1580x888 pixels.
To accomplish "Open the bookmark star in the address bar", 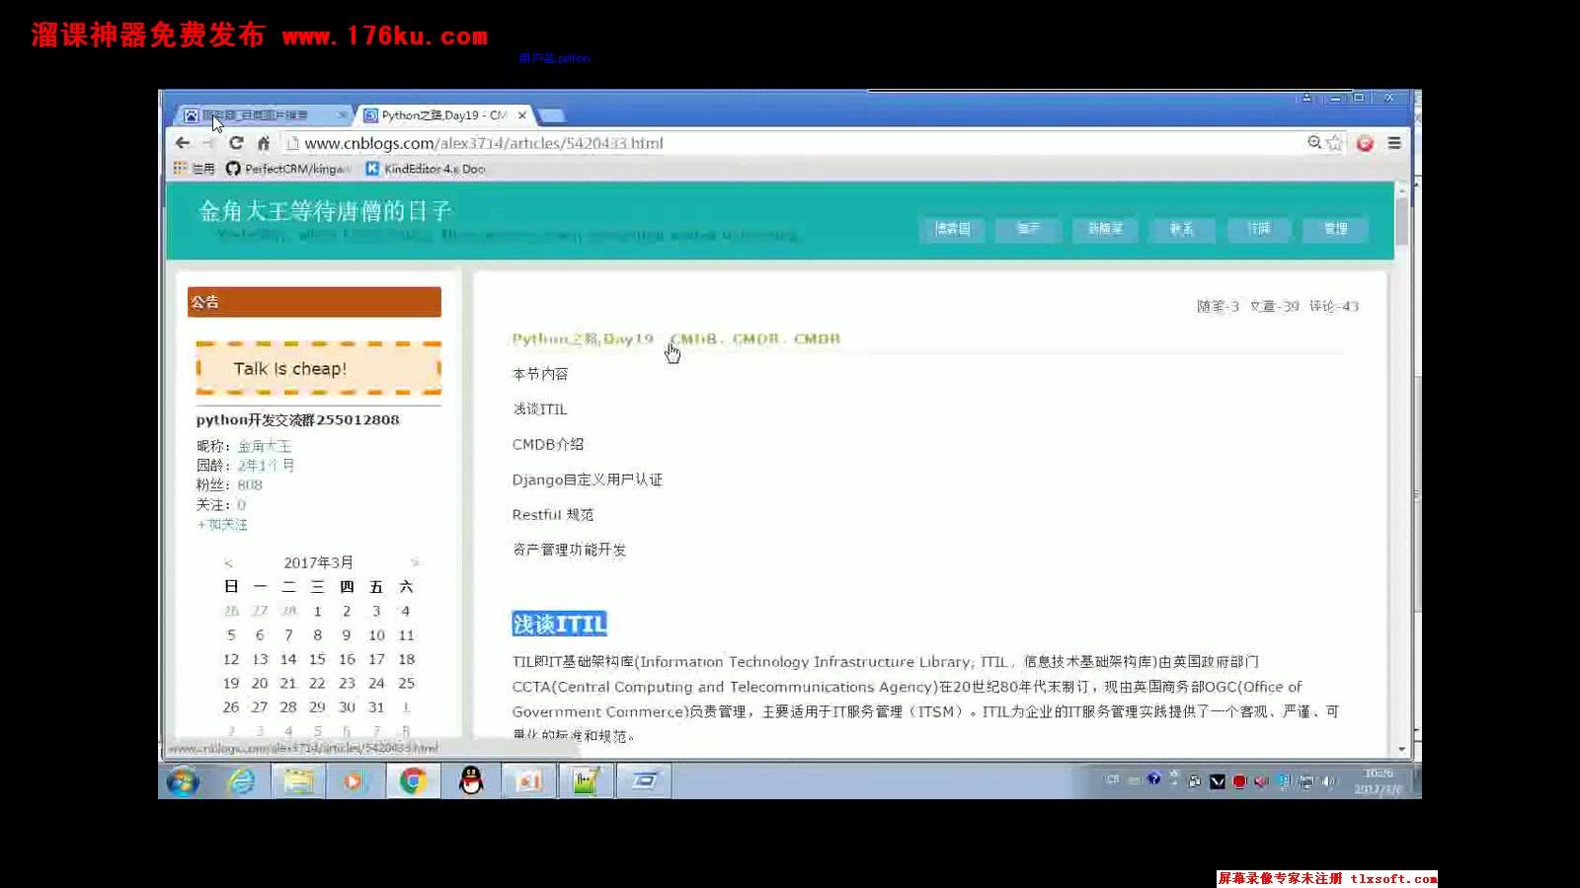I will pyautogui.click(x=1335, y=142).
